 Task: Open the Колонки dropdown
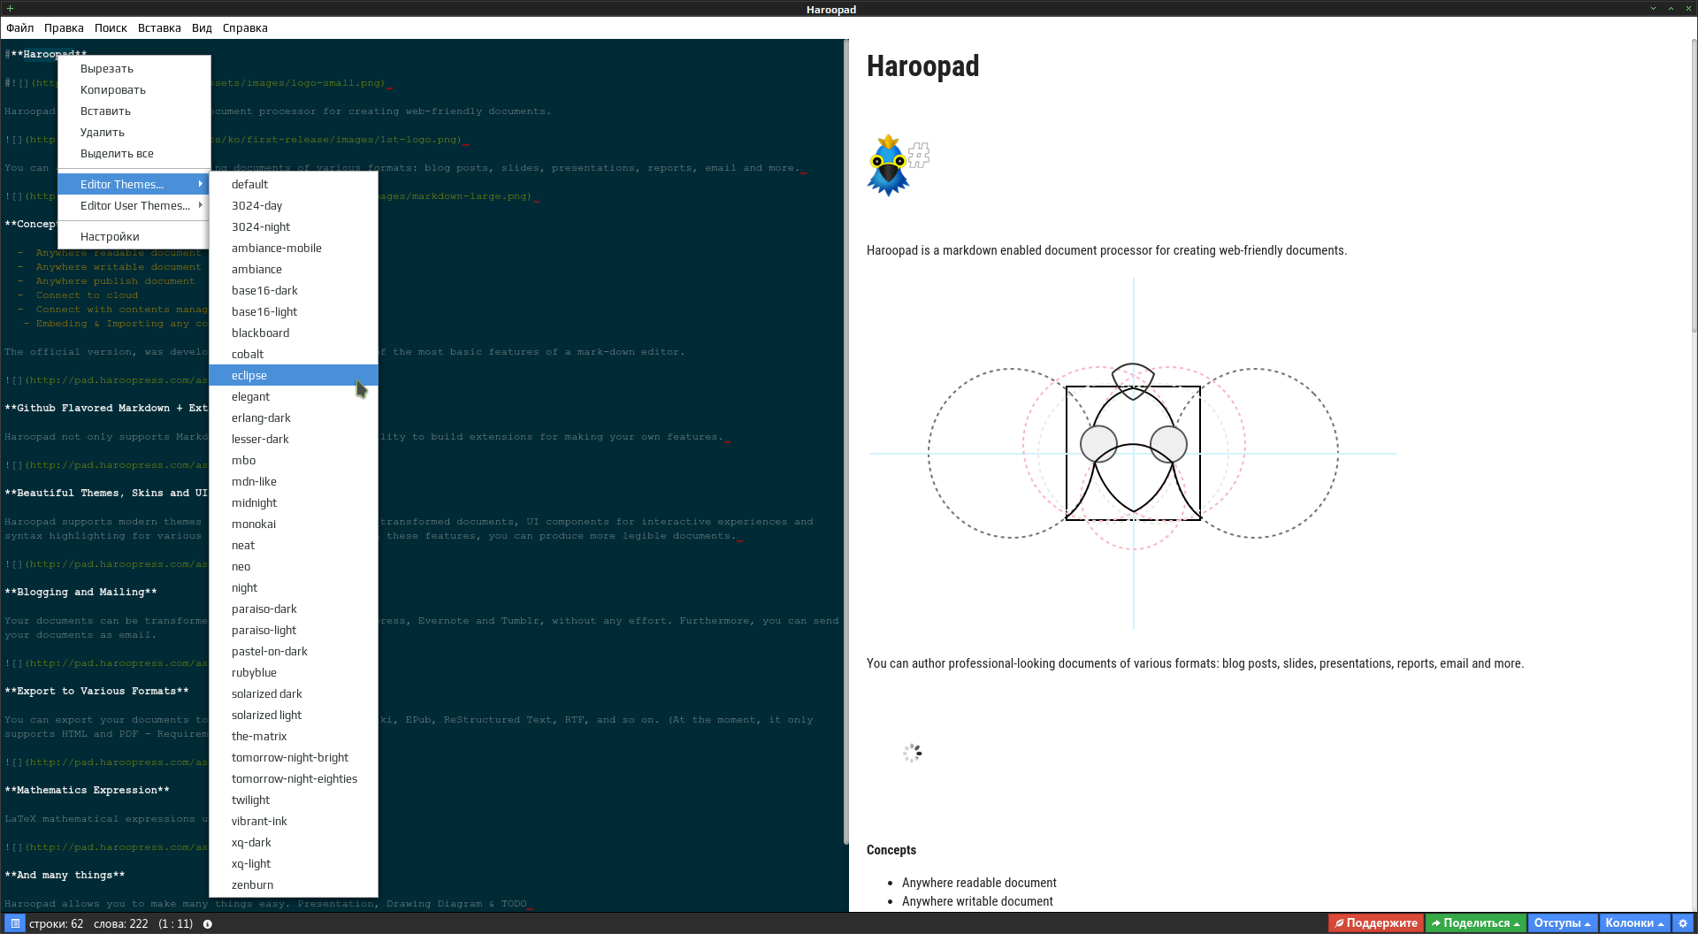coord(1634,923)
